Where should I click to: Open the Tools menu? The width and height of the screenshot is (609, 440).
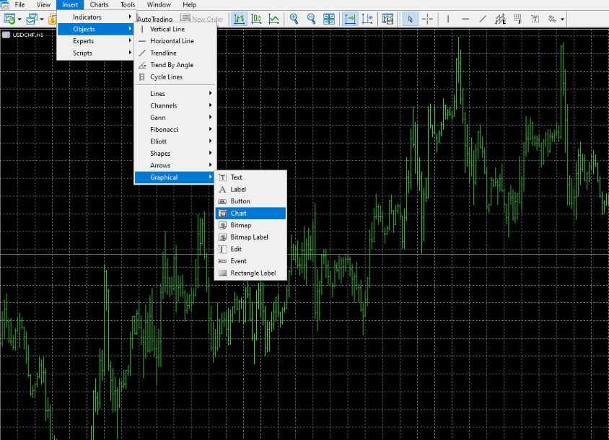click(x=128, y=5)
